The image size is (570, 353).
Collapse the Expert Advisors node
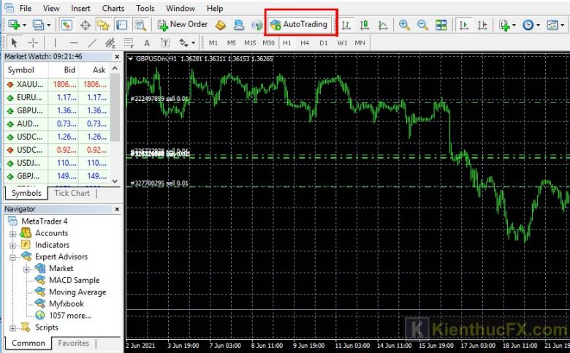12,257
